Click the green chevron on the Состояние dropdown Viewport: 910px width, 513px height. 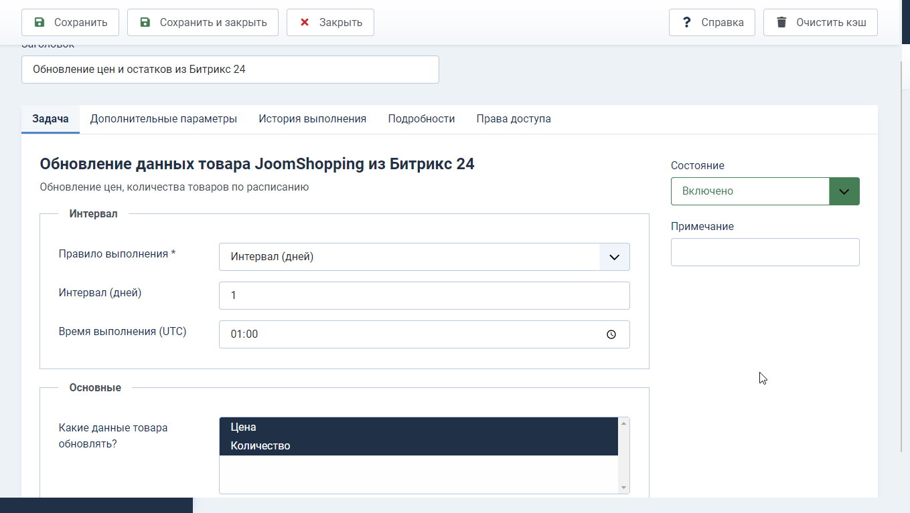click(844, 191)
